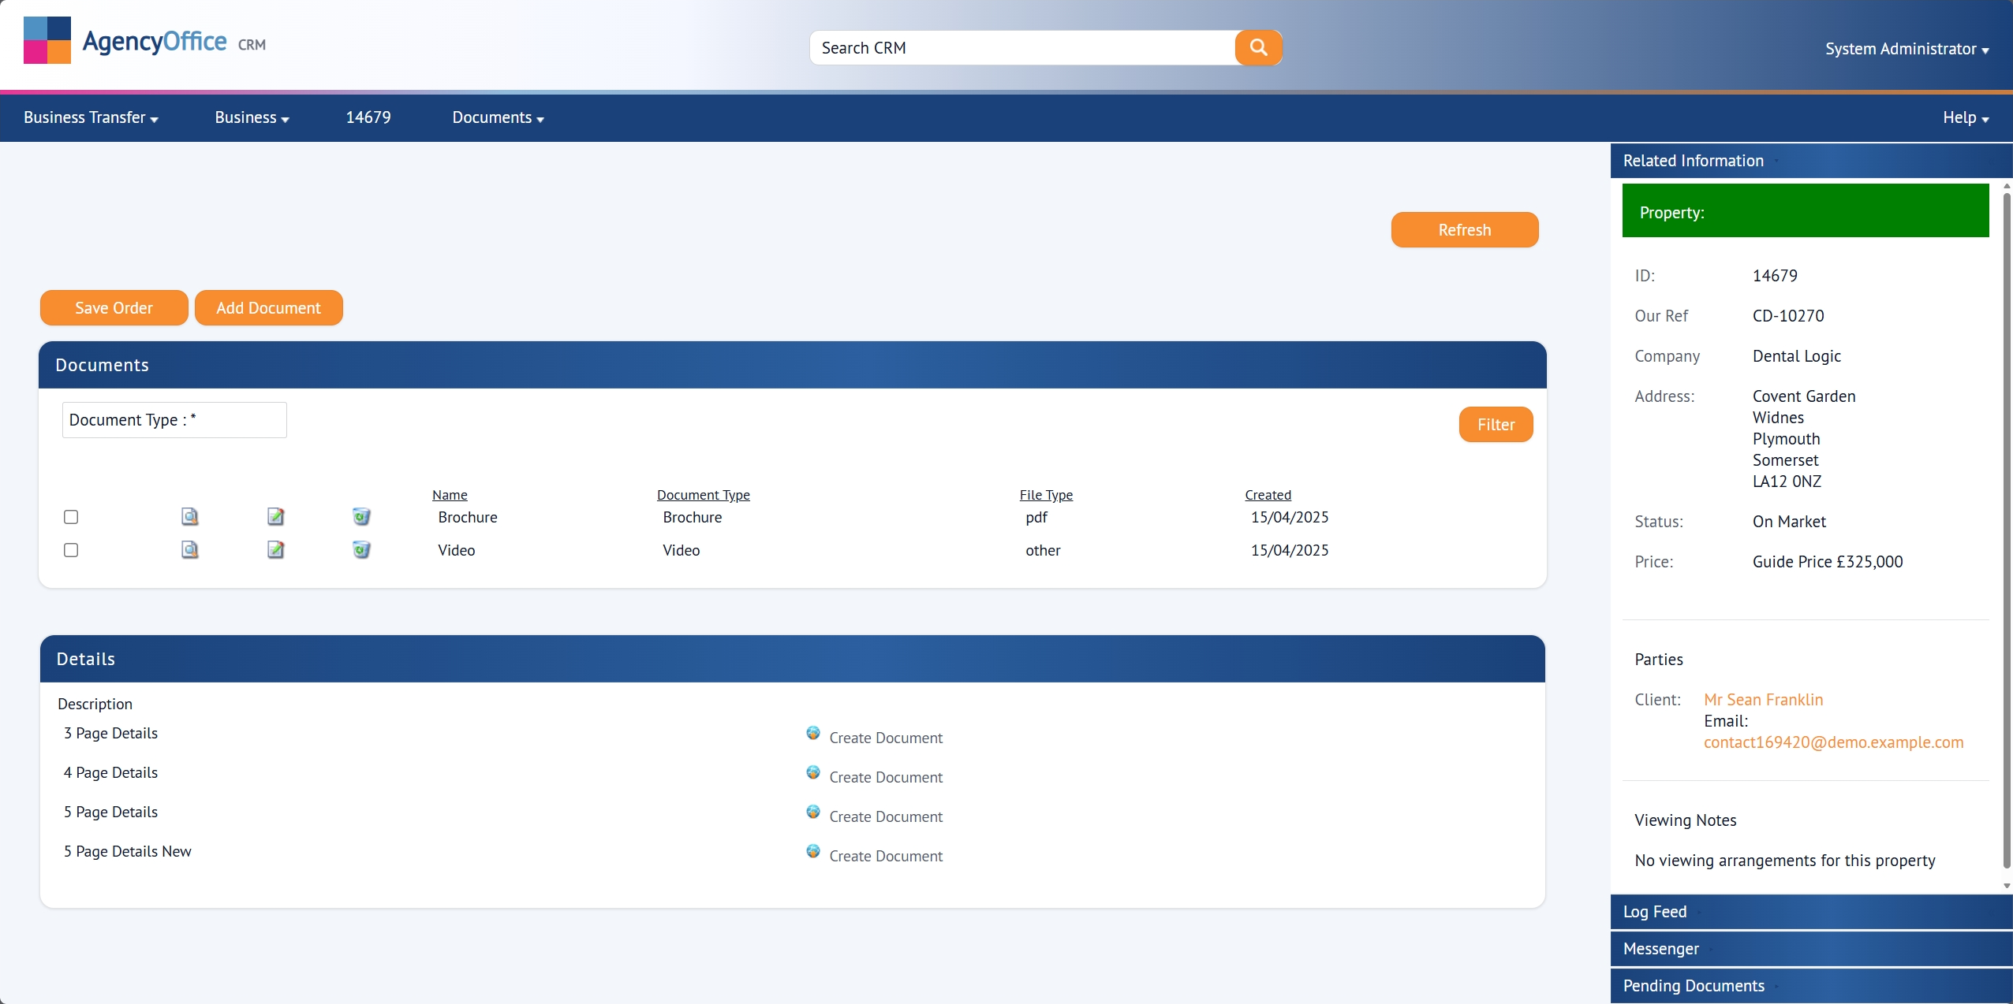
Task: Open edit icon for Video document
Action: point(275,550)
